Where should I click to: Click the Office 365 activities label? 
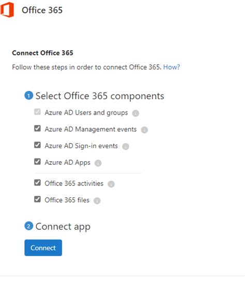pyautogui.click(x=74, y=183)
